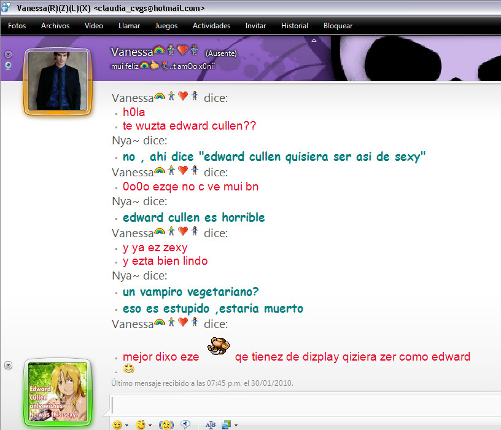Open the Juegos menu
Viewport: 501px width, 430px height.
[x=166, y=26]
